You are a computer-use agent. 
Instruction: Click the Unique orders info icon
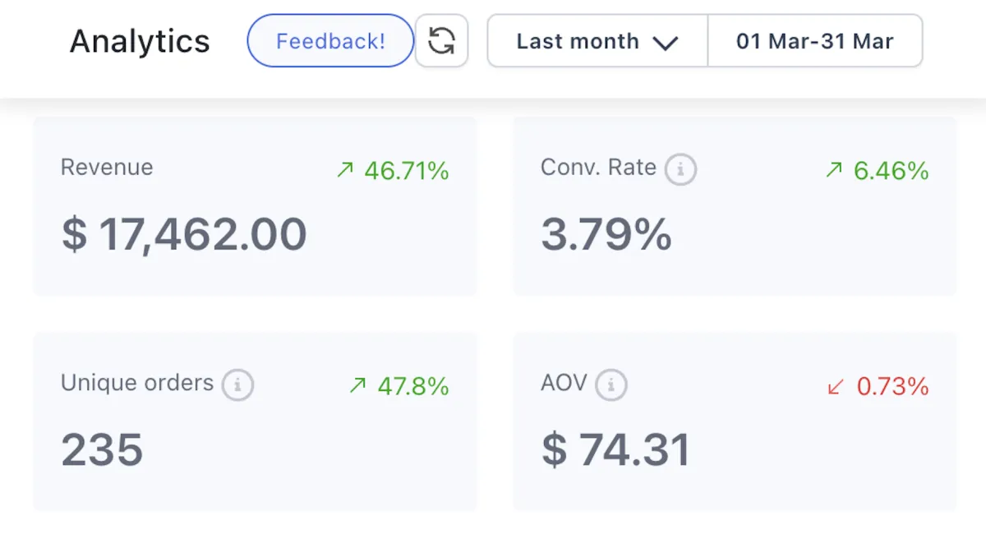pyautogui.click(x=237, y=384)
